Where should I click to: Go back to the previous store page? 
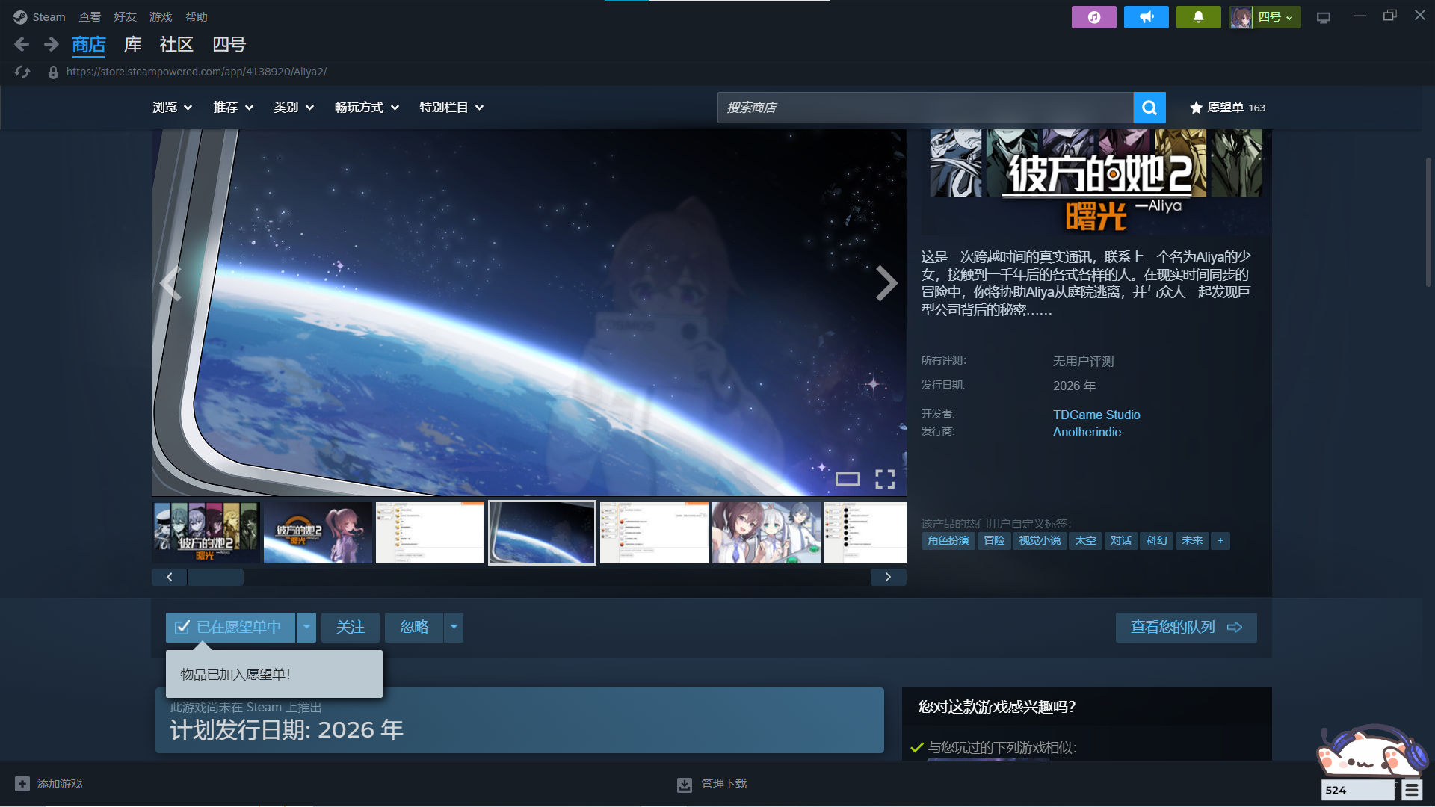[x=22, y=45]
